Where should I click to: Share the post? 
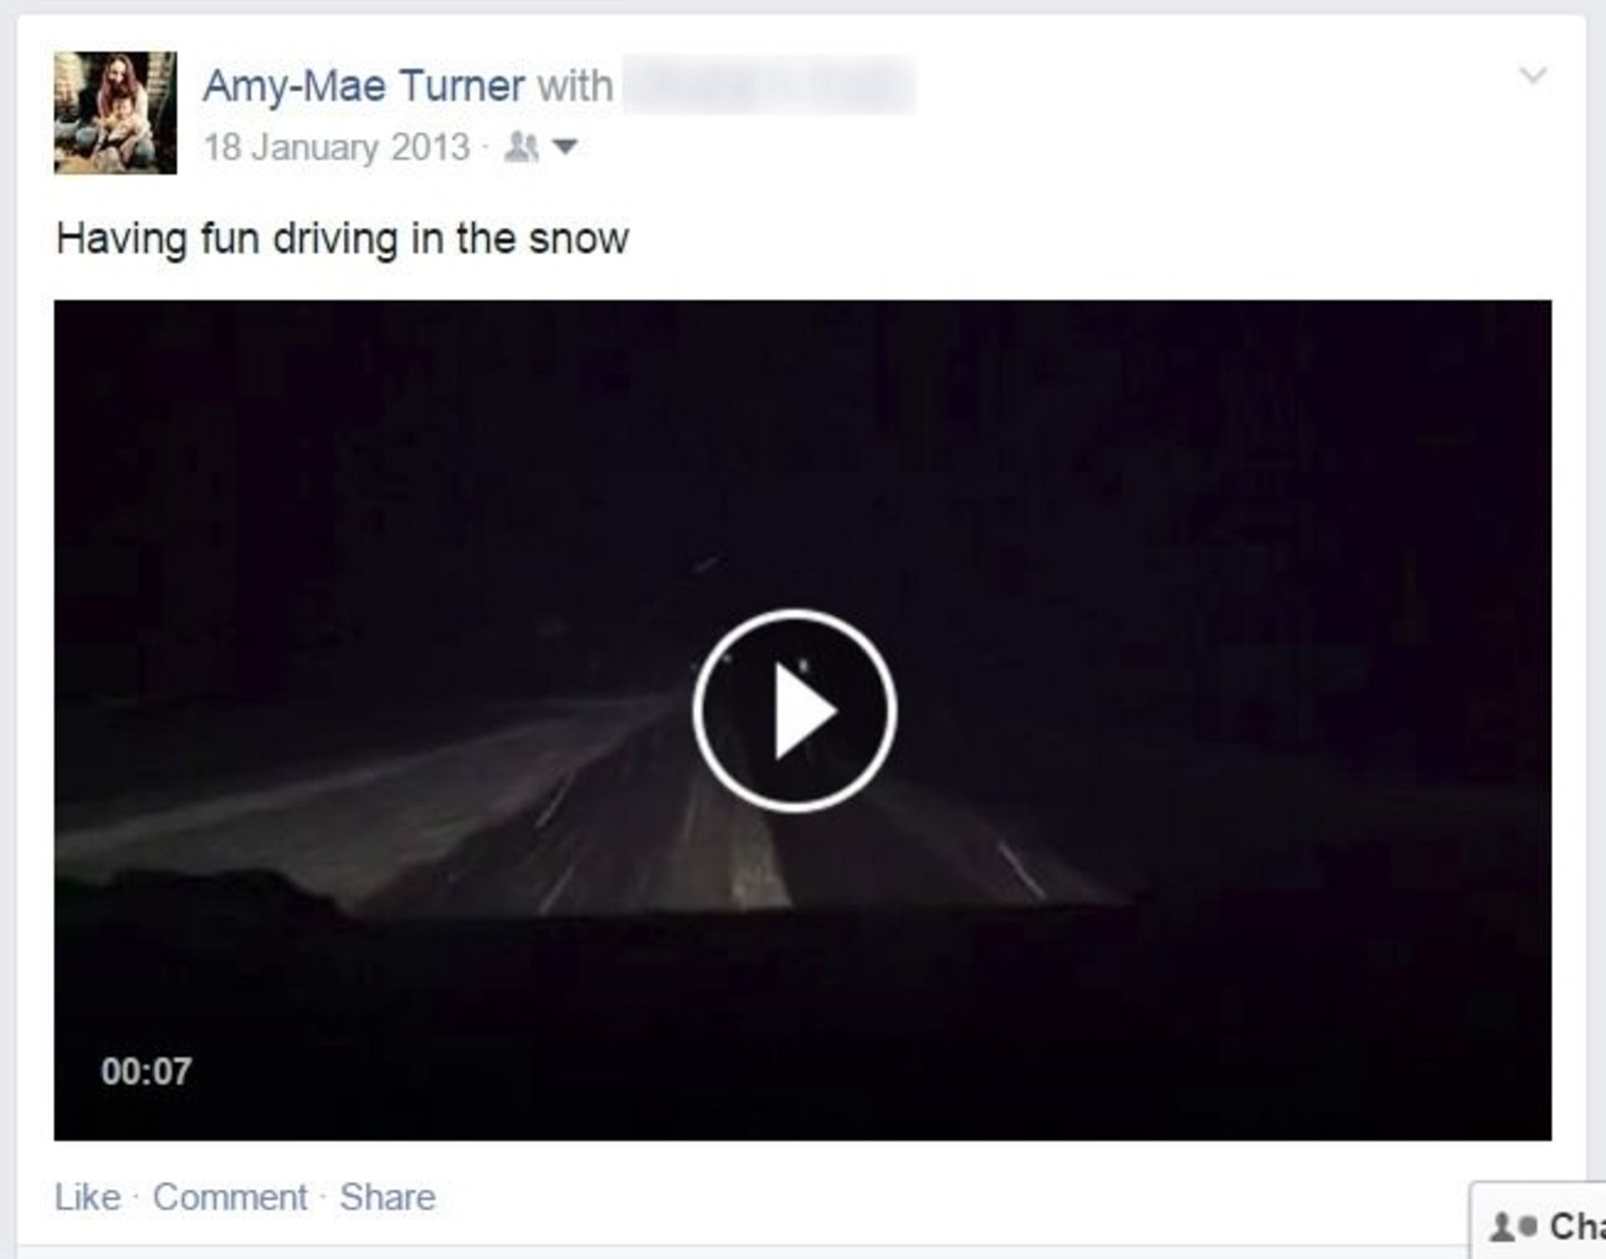tap(387, 1197)
